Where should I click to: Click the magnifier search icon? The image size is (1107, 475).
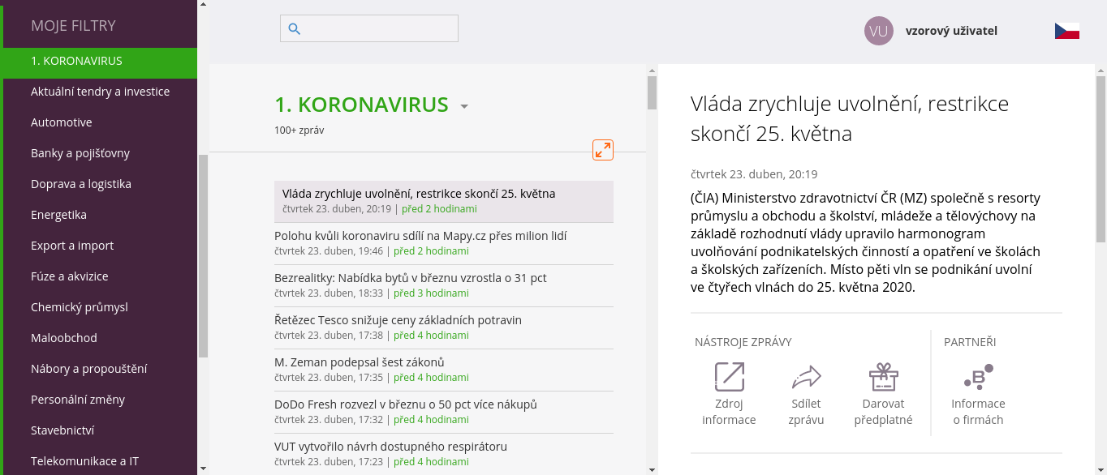coord(295,29)
